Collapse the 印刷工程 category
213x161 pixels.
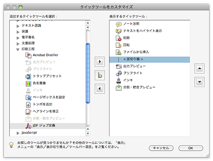(x=18, y=50)
